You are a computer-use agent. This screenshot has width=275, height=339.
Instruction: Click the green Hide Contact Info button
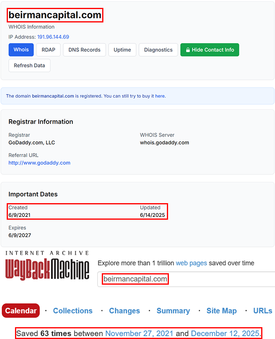point(210,50)
